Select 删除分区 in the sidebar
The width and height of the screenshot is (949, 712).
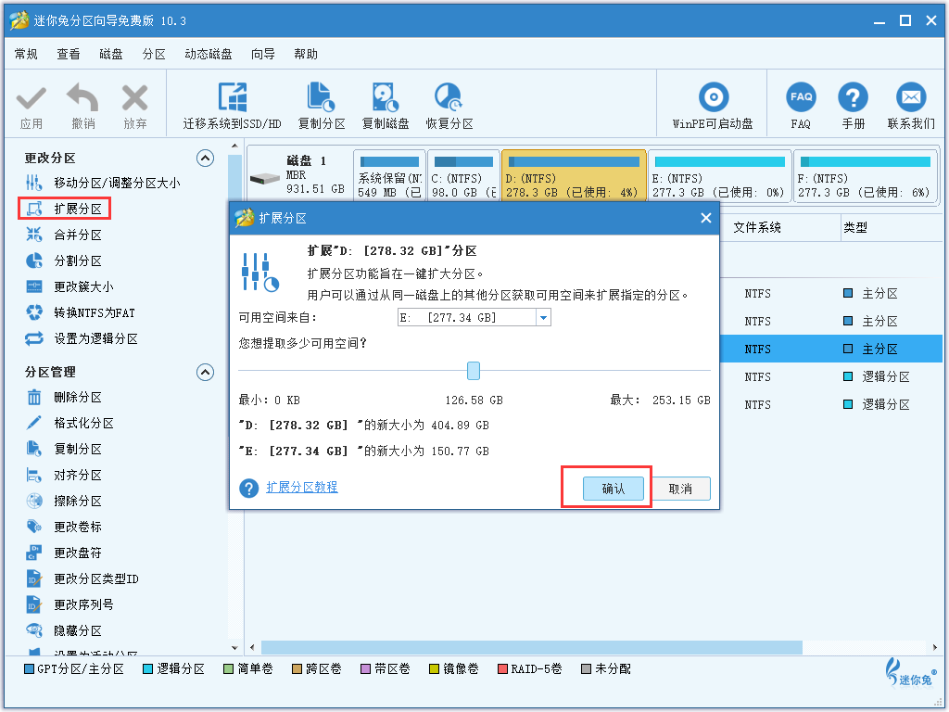(x=64, y=397)
